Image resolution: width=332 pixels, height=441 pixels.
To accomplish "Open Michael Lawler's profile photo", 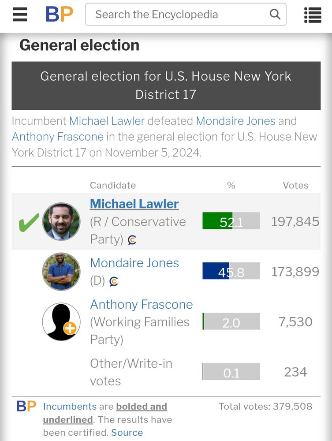I will pos(61,222).
